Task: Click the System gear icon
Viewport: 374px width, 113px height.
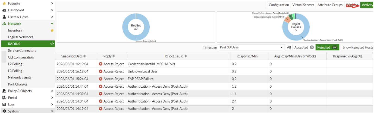Action: coord(4,111)
